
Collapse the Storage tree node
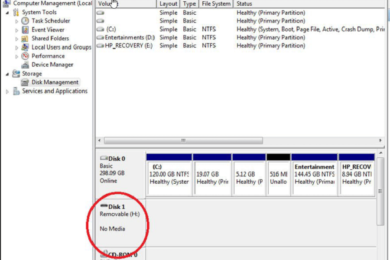[x=7, y=74]
